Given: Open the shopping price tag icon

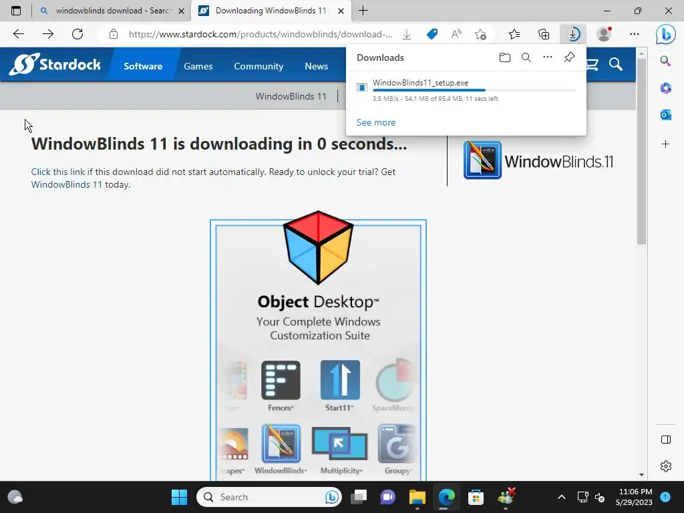Looking at the screenshot, I should coord(432,34).
